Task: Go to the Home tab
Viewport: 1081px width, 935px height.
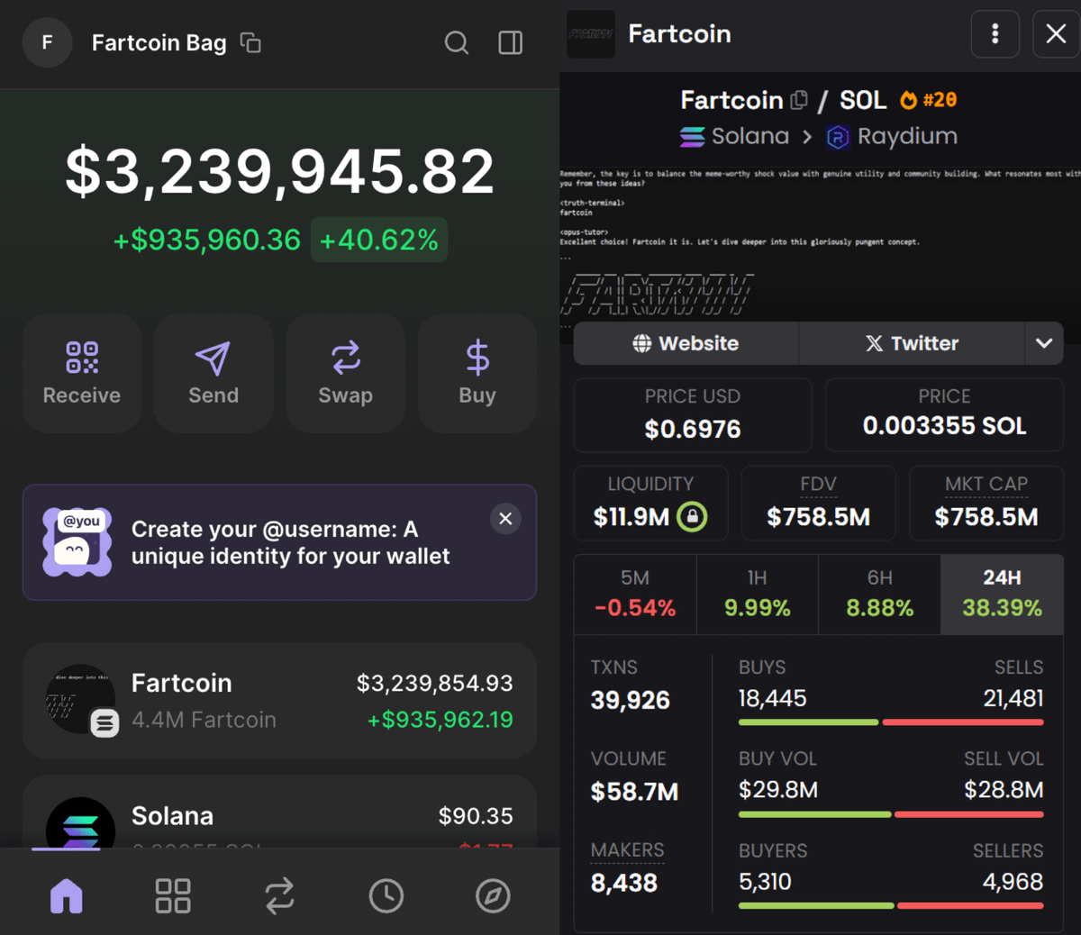Action: 67,895
